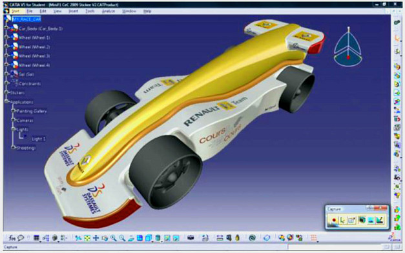Image resolution: width=405 pixels, height=253 pixels.
Task: Collapse the Applications tree branch
Action: click(6, 101)
